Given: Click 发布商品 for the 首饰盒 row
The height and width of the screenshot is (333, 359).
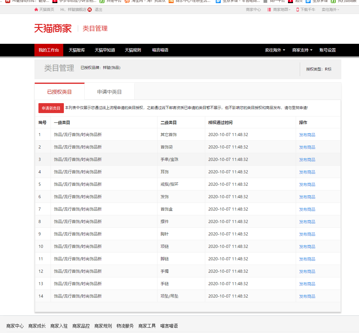Looking at the screenshot, I should click(307, 209).
